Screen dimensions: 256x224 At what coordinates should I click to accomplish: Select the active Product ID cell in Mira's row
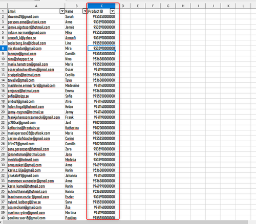pos(101,49)
